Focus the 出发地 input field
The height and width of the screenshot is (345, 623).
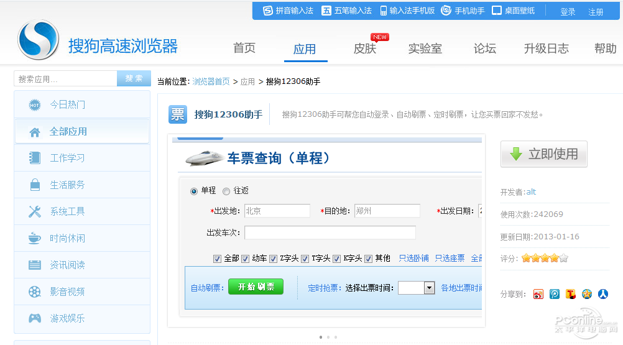coord(277,211)
